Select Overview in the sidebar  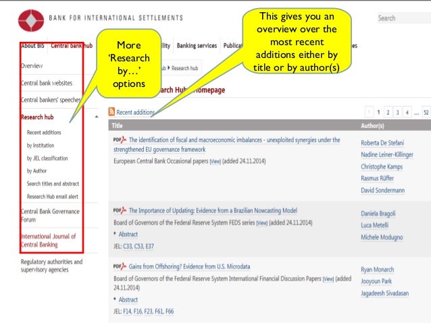point(32,66)
